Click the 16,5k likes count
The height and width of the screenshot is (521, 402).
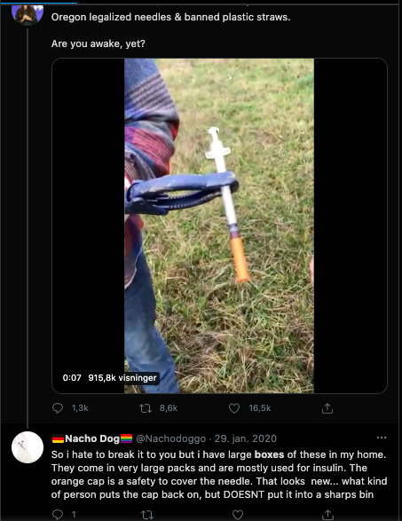pos(260,408)
